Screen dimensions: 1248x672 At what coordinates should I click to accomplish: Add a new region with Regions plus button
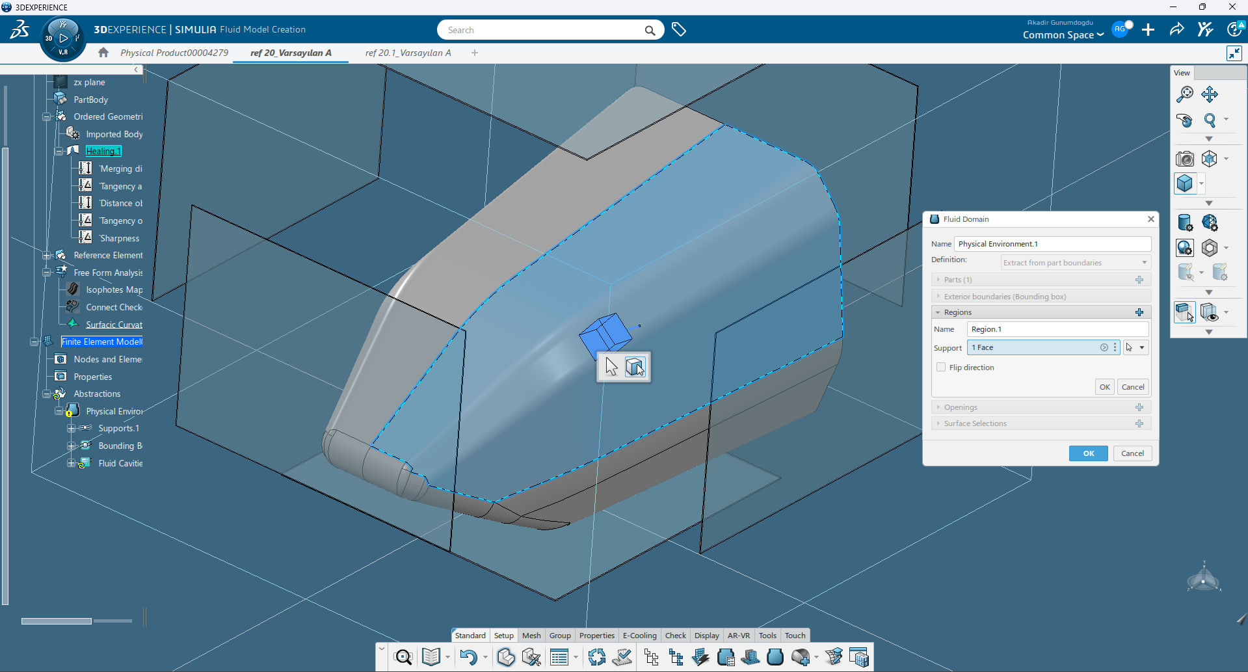pos(1139,313)
